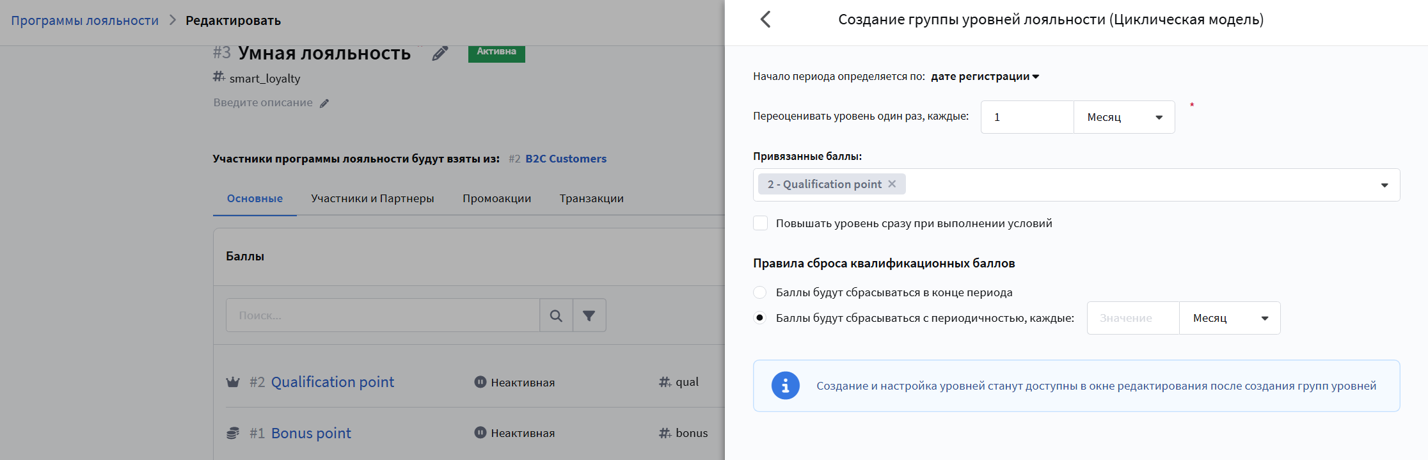
Task: Edit the program name with the pencil icon
Action: tap(440, 53)
